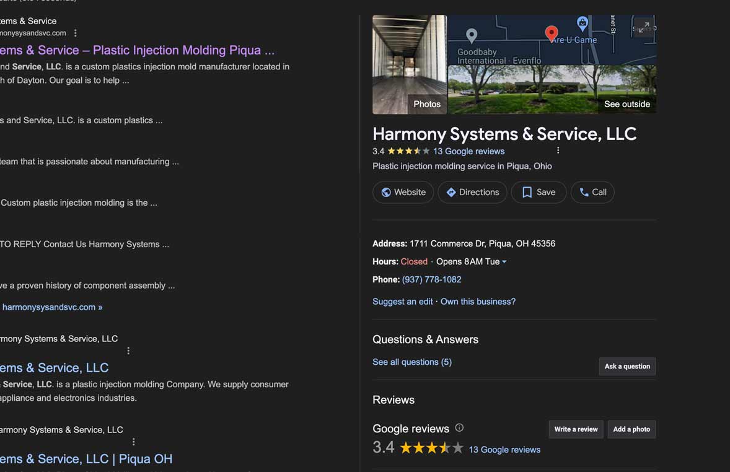Click 'Plastic injection molding service in Piqua, Ohio' text
730x472 pixels.
click(x=462, y=166)
